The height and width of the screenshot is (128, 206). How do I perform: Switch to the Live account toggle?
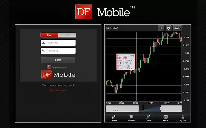(x=49, y=35)
